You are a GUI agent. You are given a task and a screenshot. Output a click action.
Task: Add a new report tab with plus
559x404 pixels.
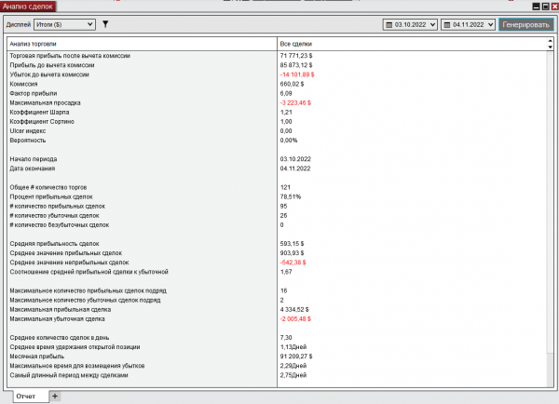(55, 396)
